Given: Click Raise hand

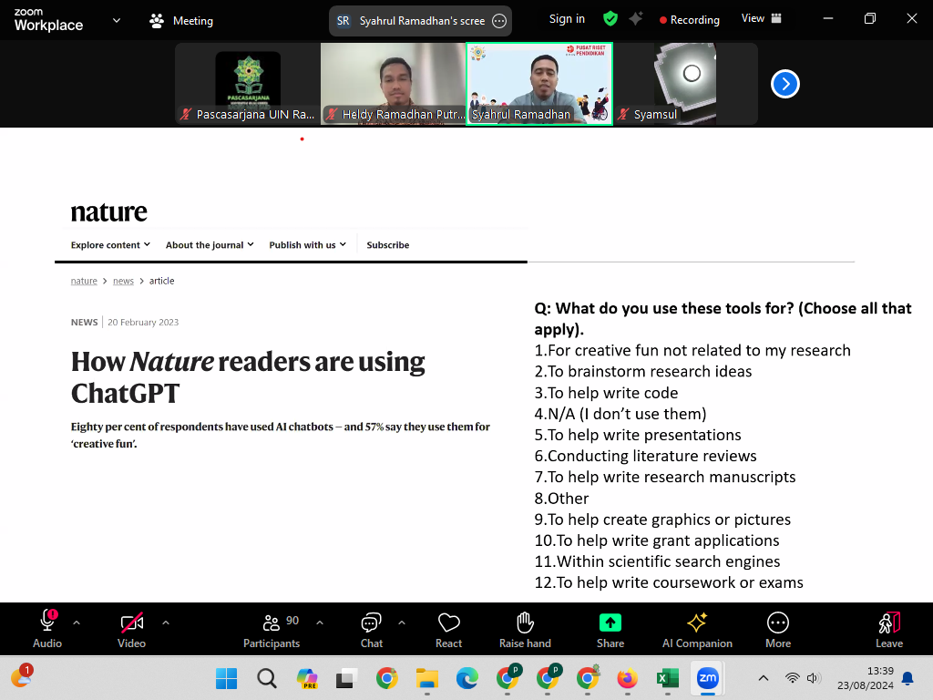Looking at the screenshot, I should point(525,629).
